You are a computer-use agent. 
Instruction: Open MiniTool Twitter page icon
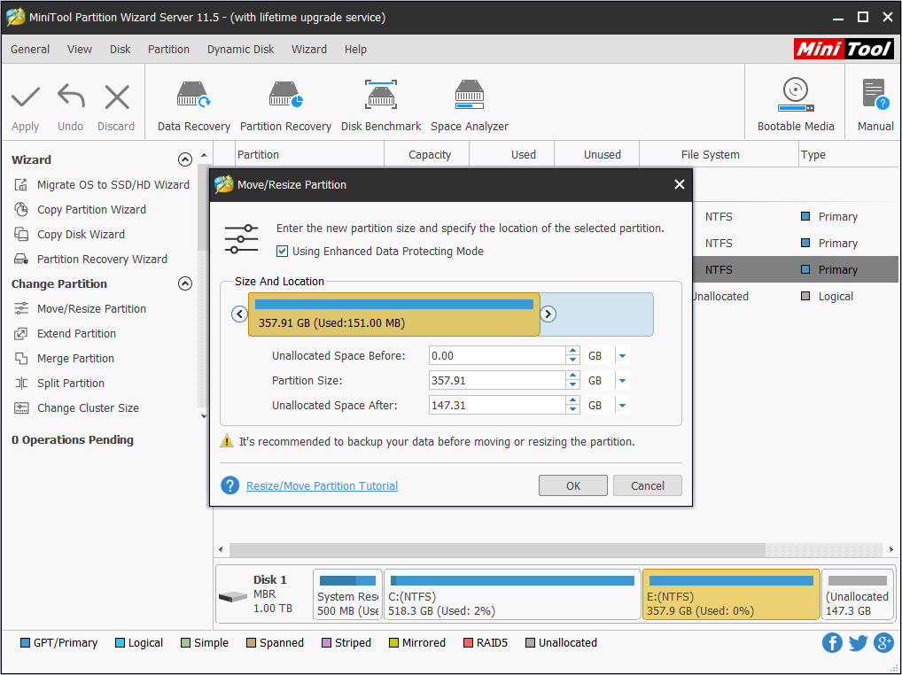click(858, 642)
